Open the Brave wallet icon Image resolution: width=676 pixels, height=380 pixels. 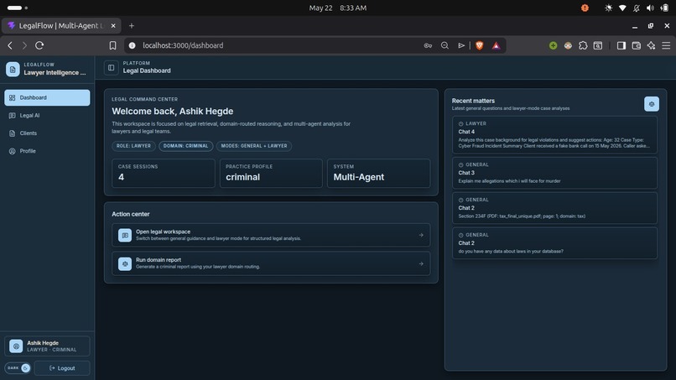637,45
